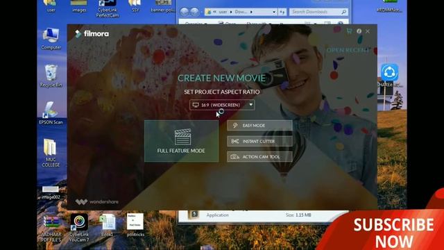
Task: Open the images folder on the desktop
Action: click(79, 6)
